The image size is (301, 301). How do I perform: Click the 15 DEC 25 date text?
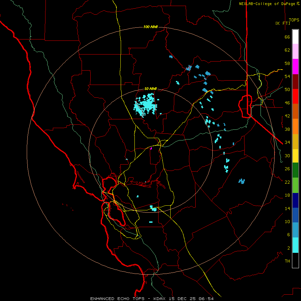183,299
